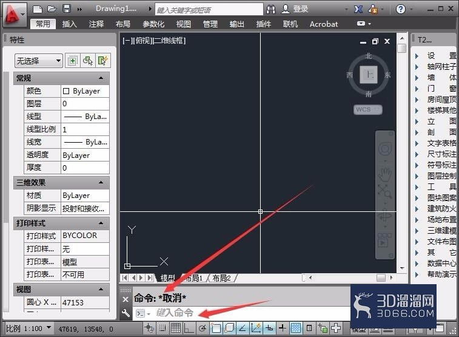This screenshot has width=459, height=337.
Task: Click the Save floppy disk icon
Action: click(x=67, y=9)
